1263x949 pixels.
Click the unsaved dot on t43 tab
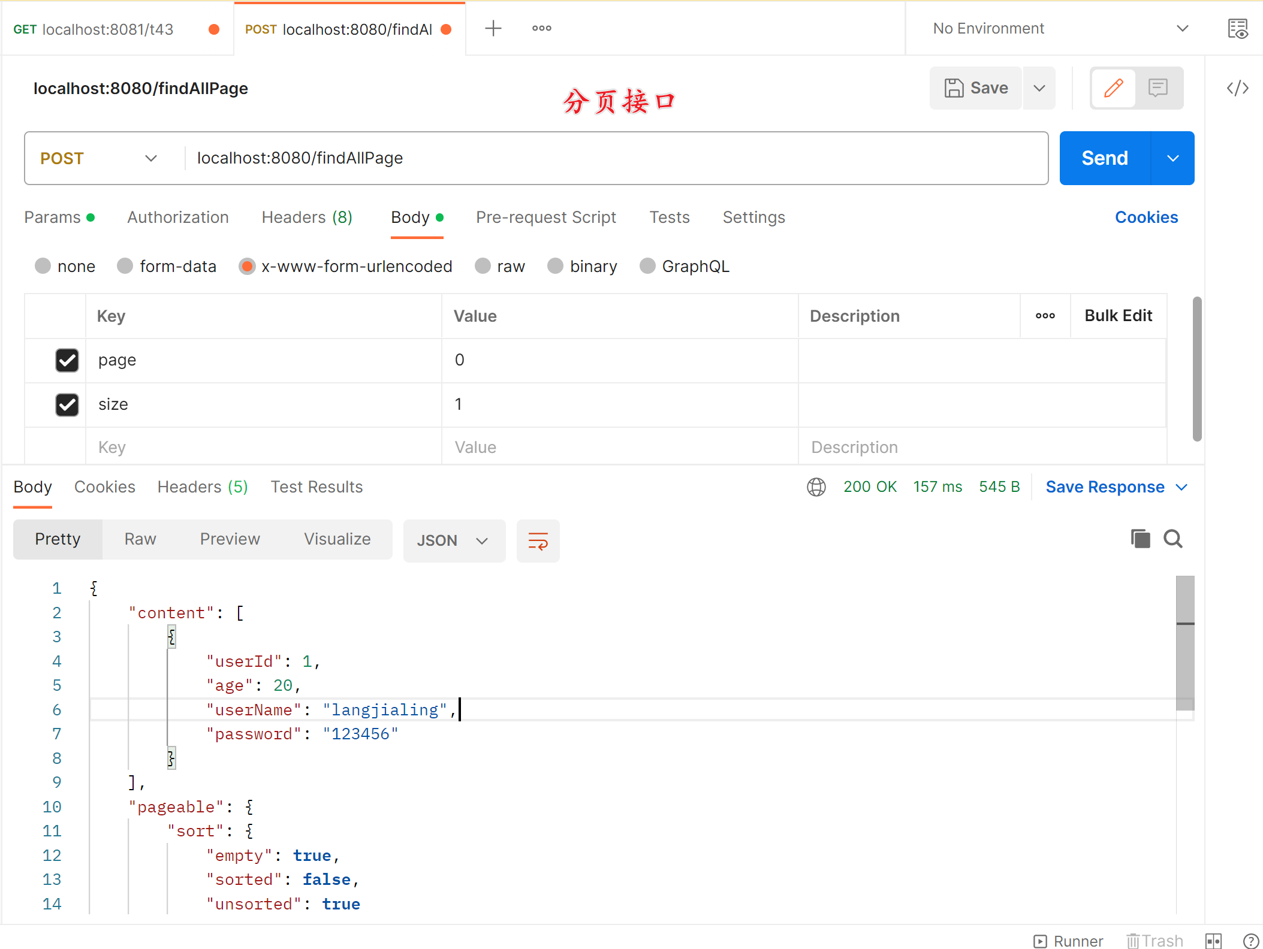[213, 29]
